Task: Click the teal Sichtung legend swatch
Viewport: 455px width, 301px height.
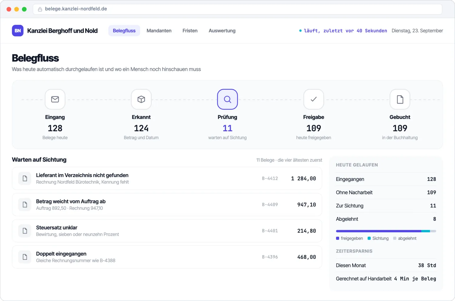Action: pyautogui.click(x=369, y=238)
